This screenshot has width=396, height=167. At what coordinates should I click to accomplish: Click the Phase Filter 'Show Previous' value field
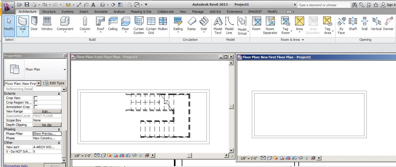click(47, 134)
